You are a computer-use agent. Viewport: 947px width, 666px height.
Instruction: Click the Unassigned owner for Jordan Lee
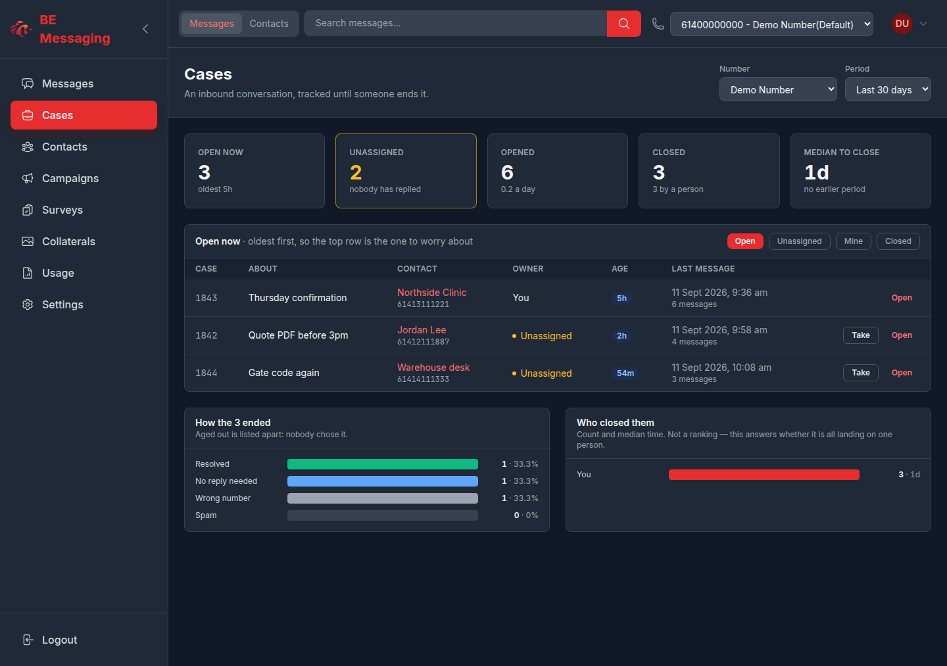542,336
